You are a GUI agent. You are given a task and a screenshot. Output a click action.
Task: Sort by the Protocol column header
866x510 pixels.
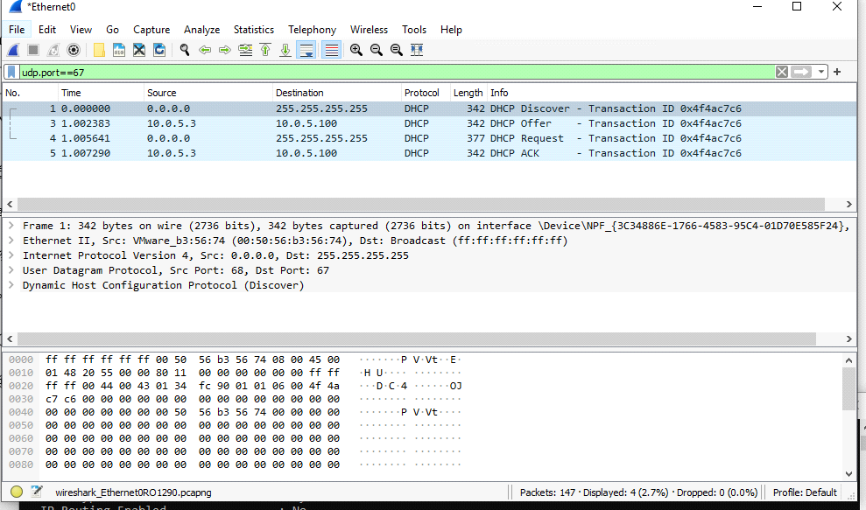(426, 93)
